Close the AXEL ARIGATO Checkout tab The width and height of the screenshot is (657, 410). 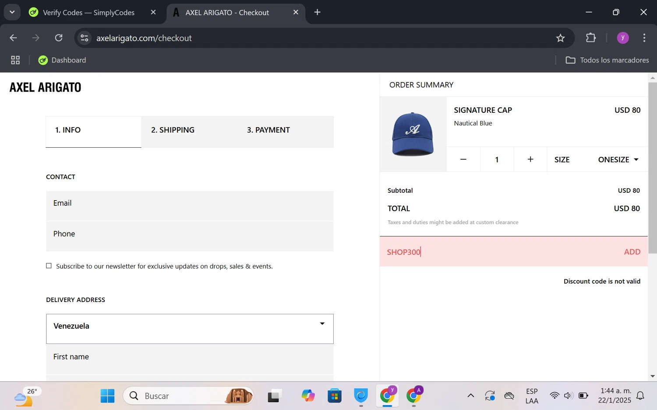pos(296,12)
